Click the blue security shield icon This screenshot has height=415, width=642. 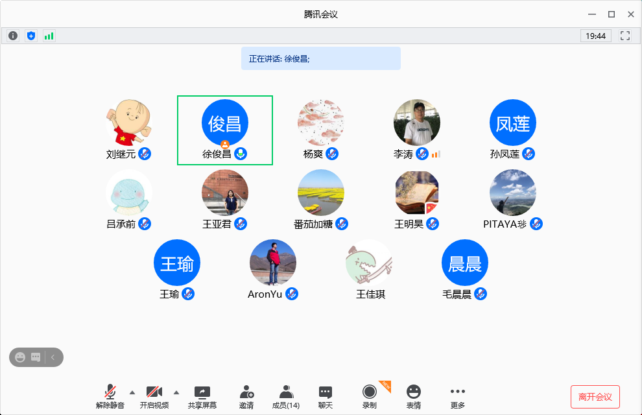31,36
